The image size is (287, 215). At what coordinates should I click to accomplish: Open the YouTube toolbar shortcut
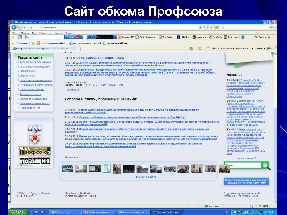pyautogui.click(x=215, y=37)
